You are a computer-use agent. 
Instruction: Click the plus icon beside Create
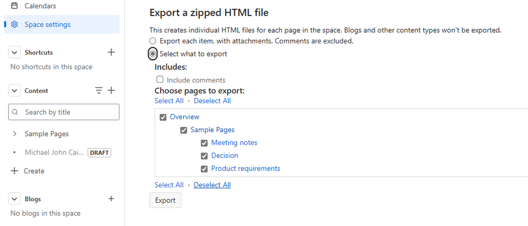point(14,170)
